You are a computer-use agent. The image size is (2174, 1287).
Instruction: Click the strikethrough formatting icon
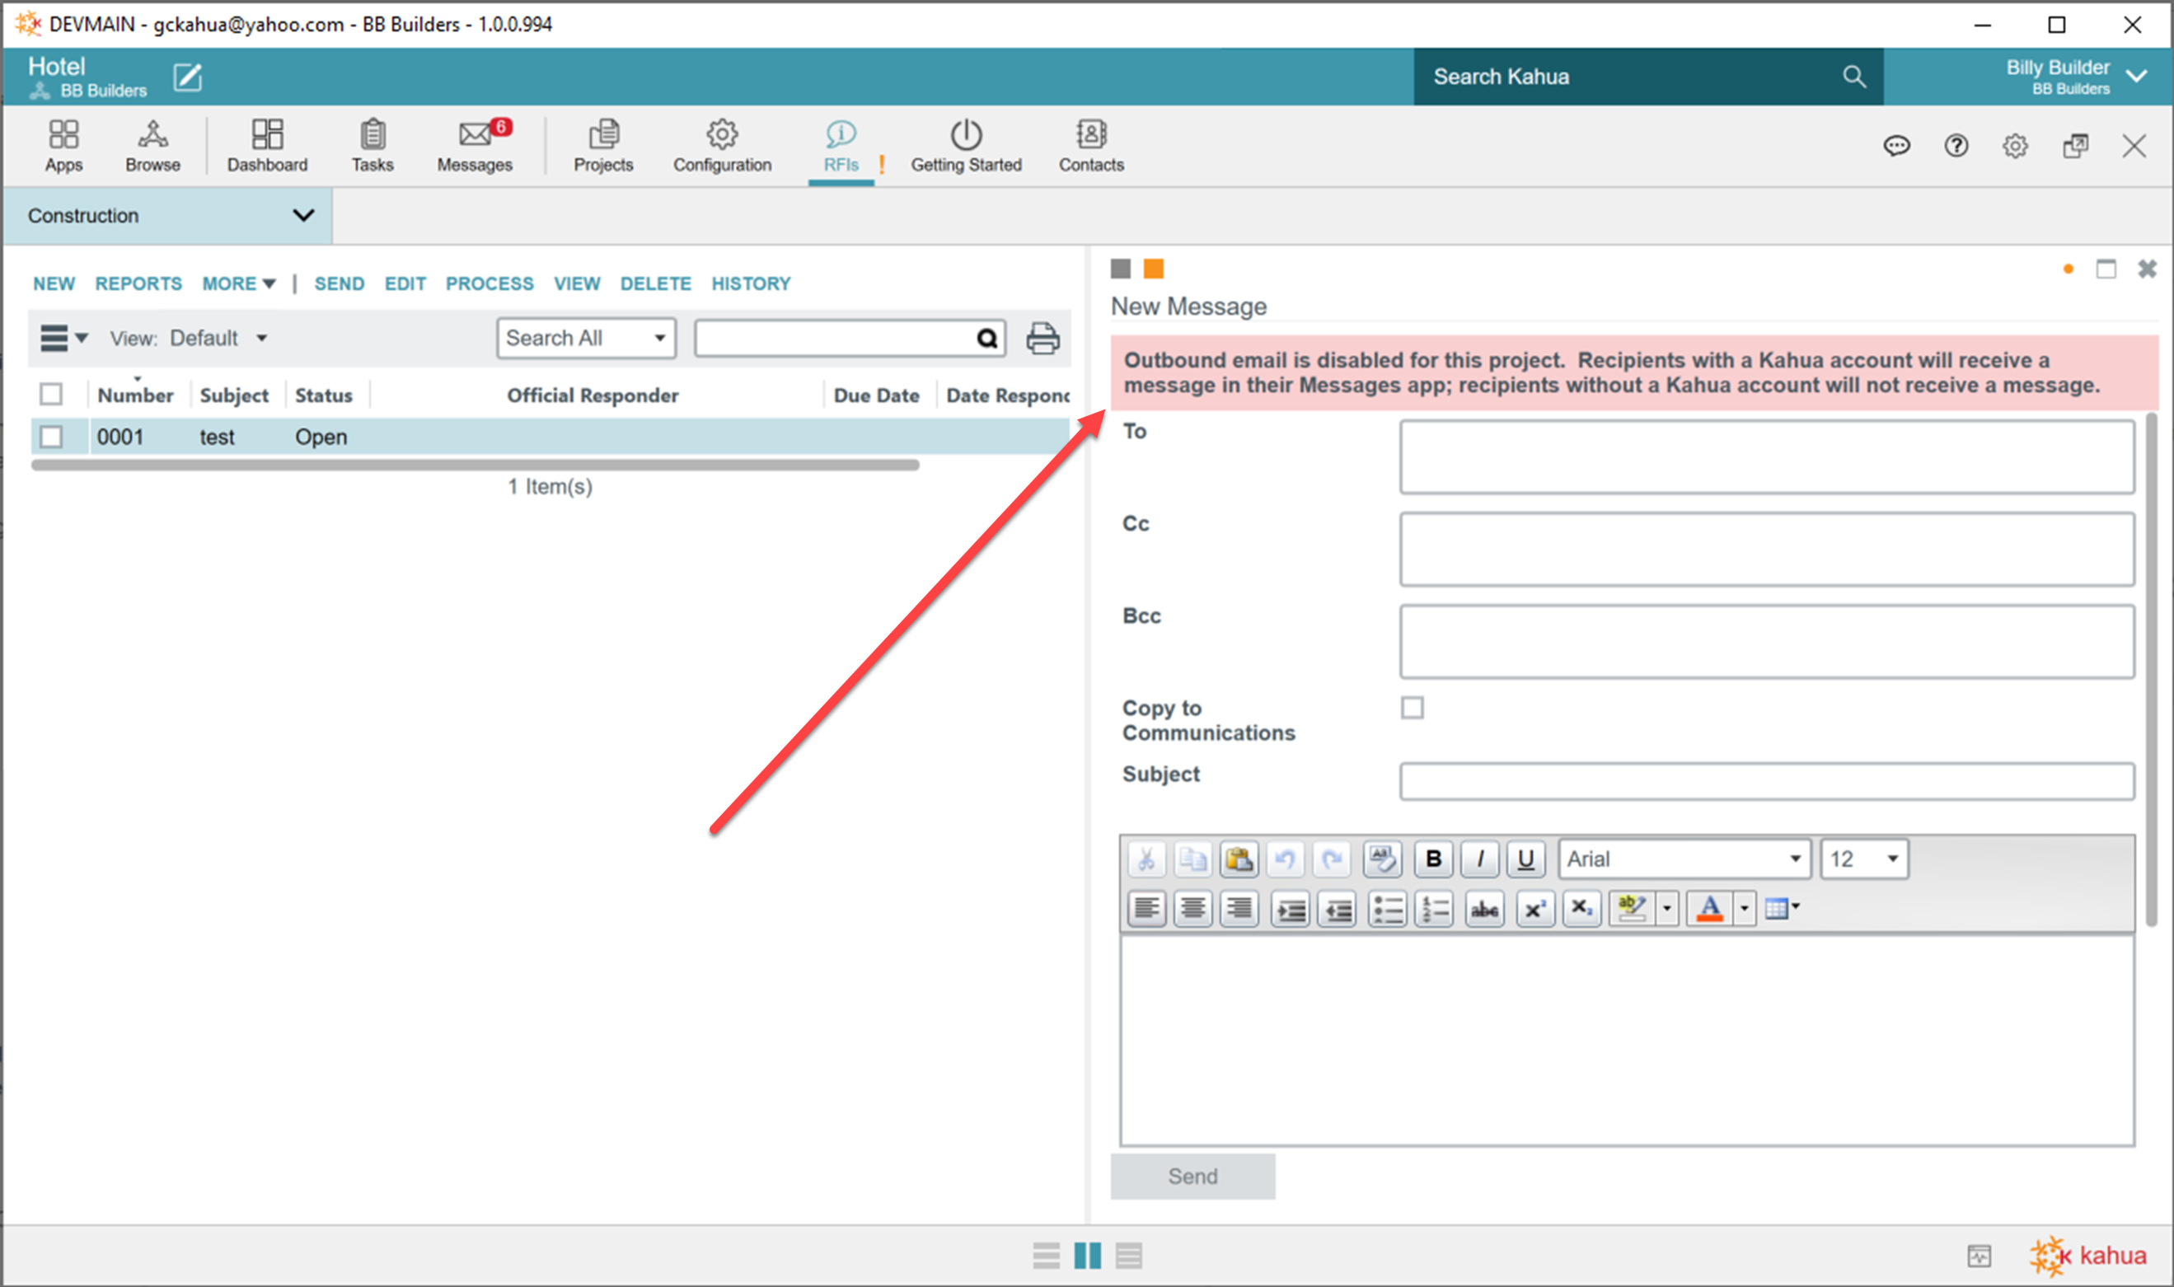click(x=1483, y=909)
